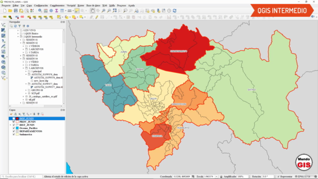Click the Add SpatiaLite feather layer icon
This screenshot has height=179, width=318.
coord(3,46)
